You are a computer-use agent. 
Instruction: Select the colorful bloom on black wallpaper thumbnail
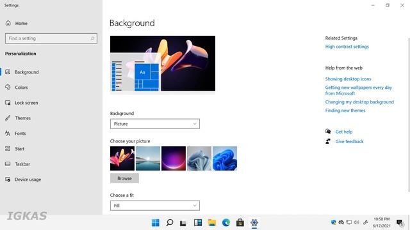pos(122,158)
